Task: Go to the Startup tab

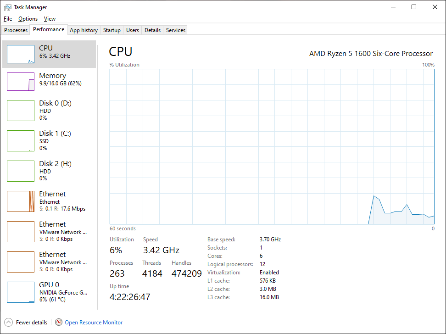Action: click(111, 30)
